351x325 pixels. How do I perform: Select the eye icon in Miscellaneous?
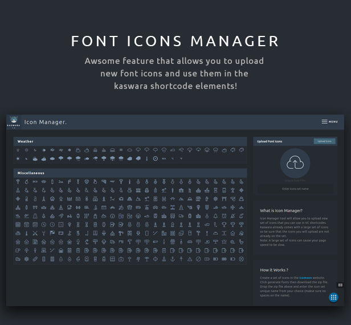tap(44, 182)
